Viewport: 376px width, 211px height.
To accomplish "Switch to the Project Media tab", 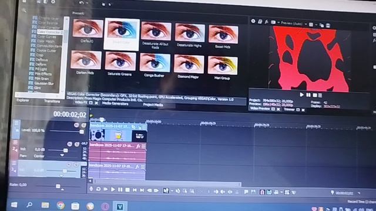I will 153,105.
